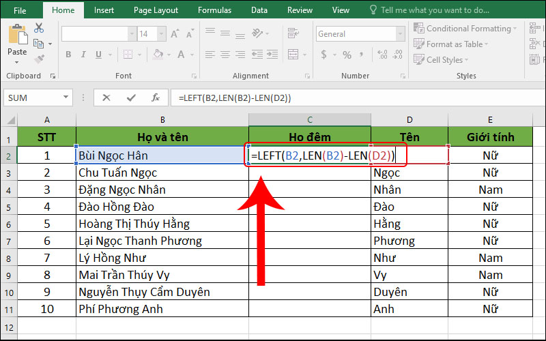
Task: Click Merge & Center icon
Action: coord(293,55)
